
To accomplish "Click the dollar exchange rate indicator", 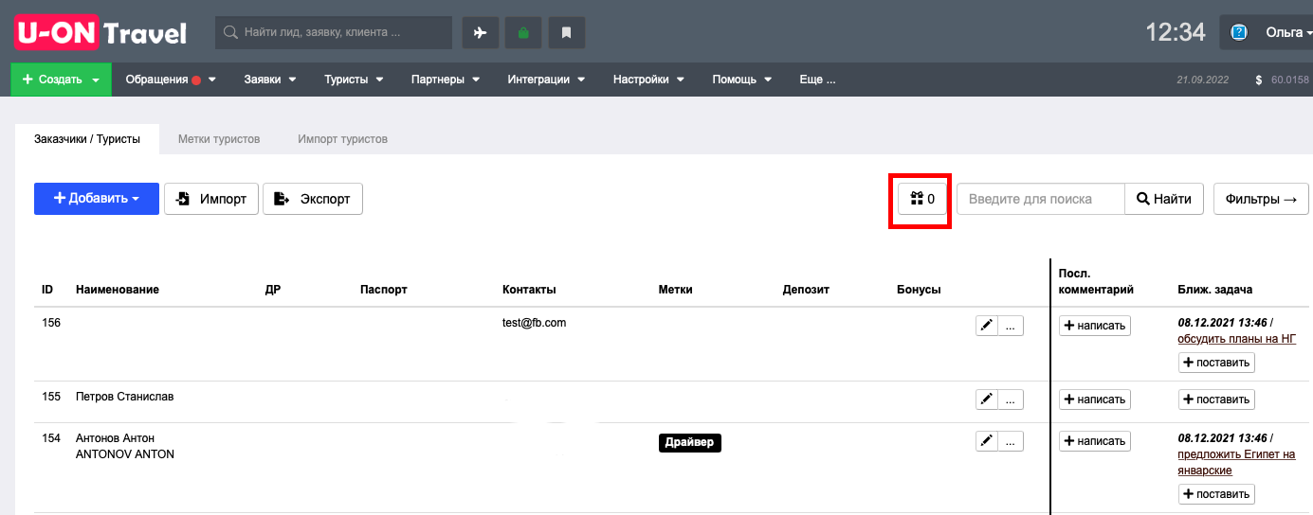I will (1281, 80).
